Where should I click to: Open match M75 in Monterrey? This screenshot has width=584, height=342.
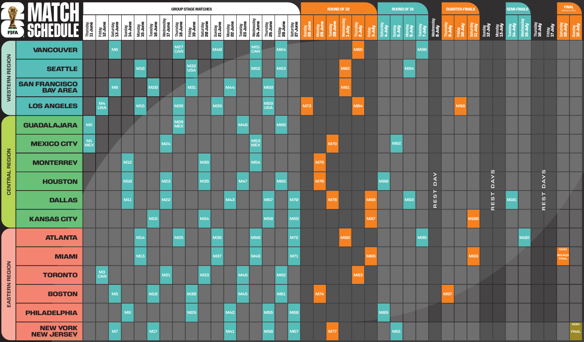coord(320,162)
